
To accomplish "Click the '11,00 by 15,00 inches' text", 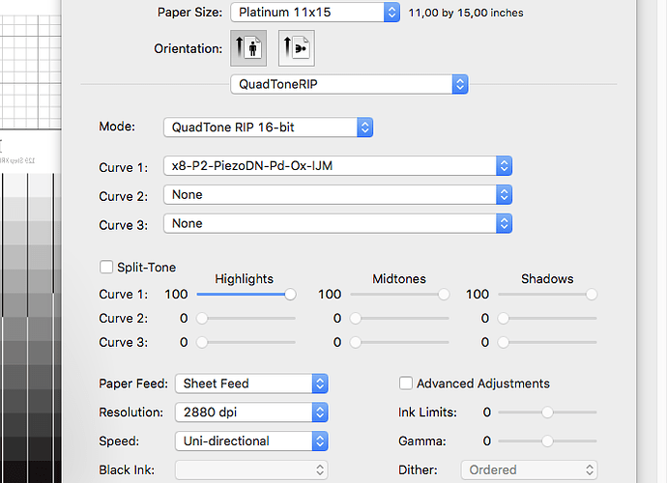I will pyautogui.click(x=466, y=13).
